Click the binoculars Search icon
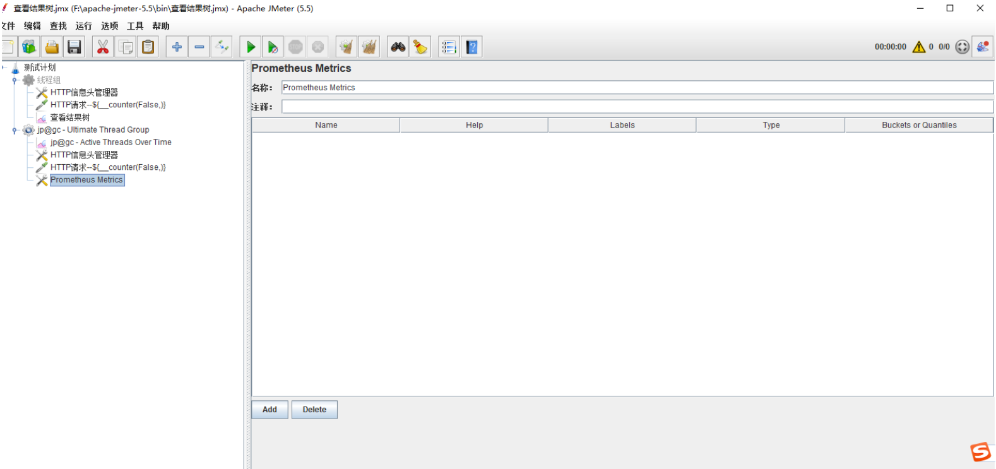Image resolution: width=996 pixels, height=469 pixels. 398,47
